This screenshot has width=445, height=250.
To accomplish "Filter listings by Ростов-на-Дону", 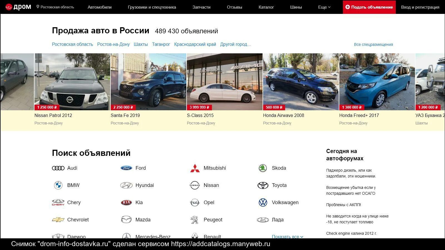I will (x=113, y=44).
